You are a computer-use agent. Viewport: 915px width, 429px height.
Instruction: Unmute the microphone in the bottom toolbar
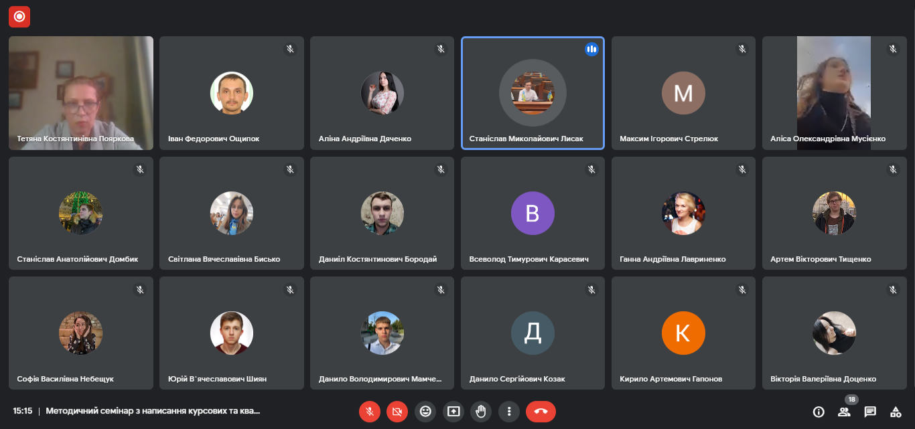[x=369, y=412]
